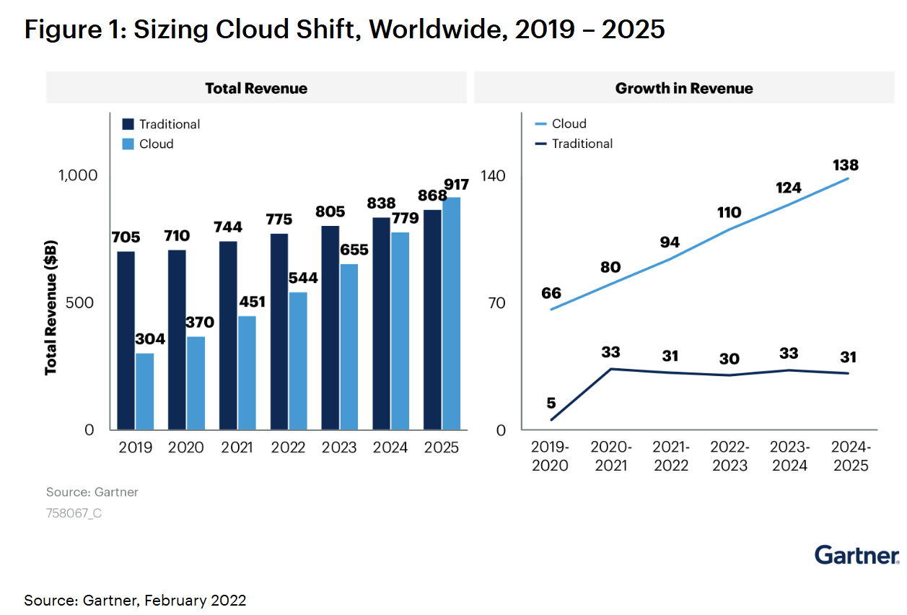Click the chart ID 758067_C text
The width and height of the screenshot is (907, 615).
click(74, 514)
